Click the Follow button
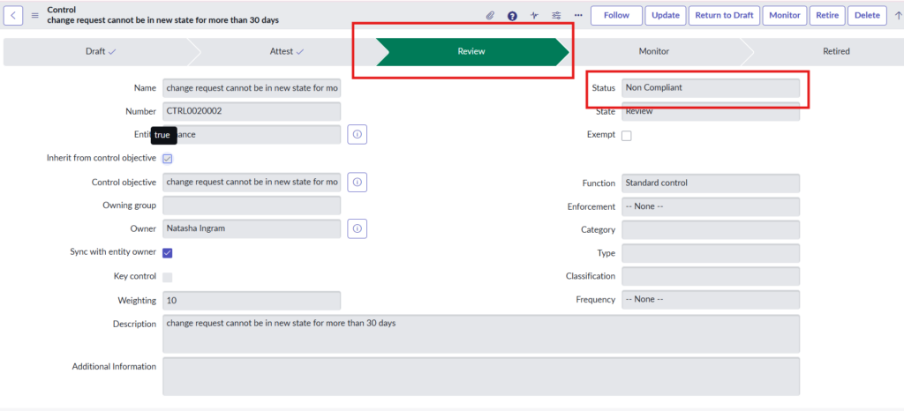904x411 pixels. point(616,15)
